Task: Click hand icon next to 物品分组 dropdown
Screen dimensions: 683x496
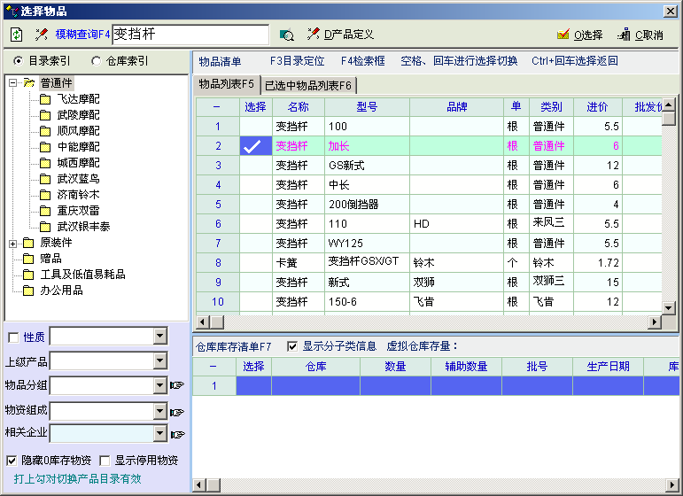Action: coord(177,385)
